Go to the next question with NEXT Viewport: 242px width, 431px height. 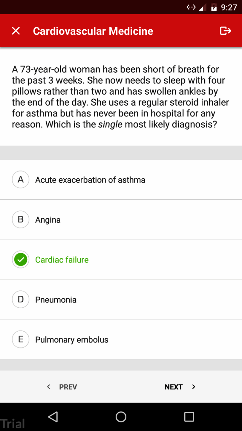coord(174,387)
